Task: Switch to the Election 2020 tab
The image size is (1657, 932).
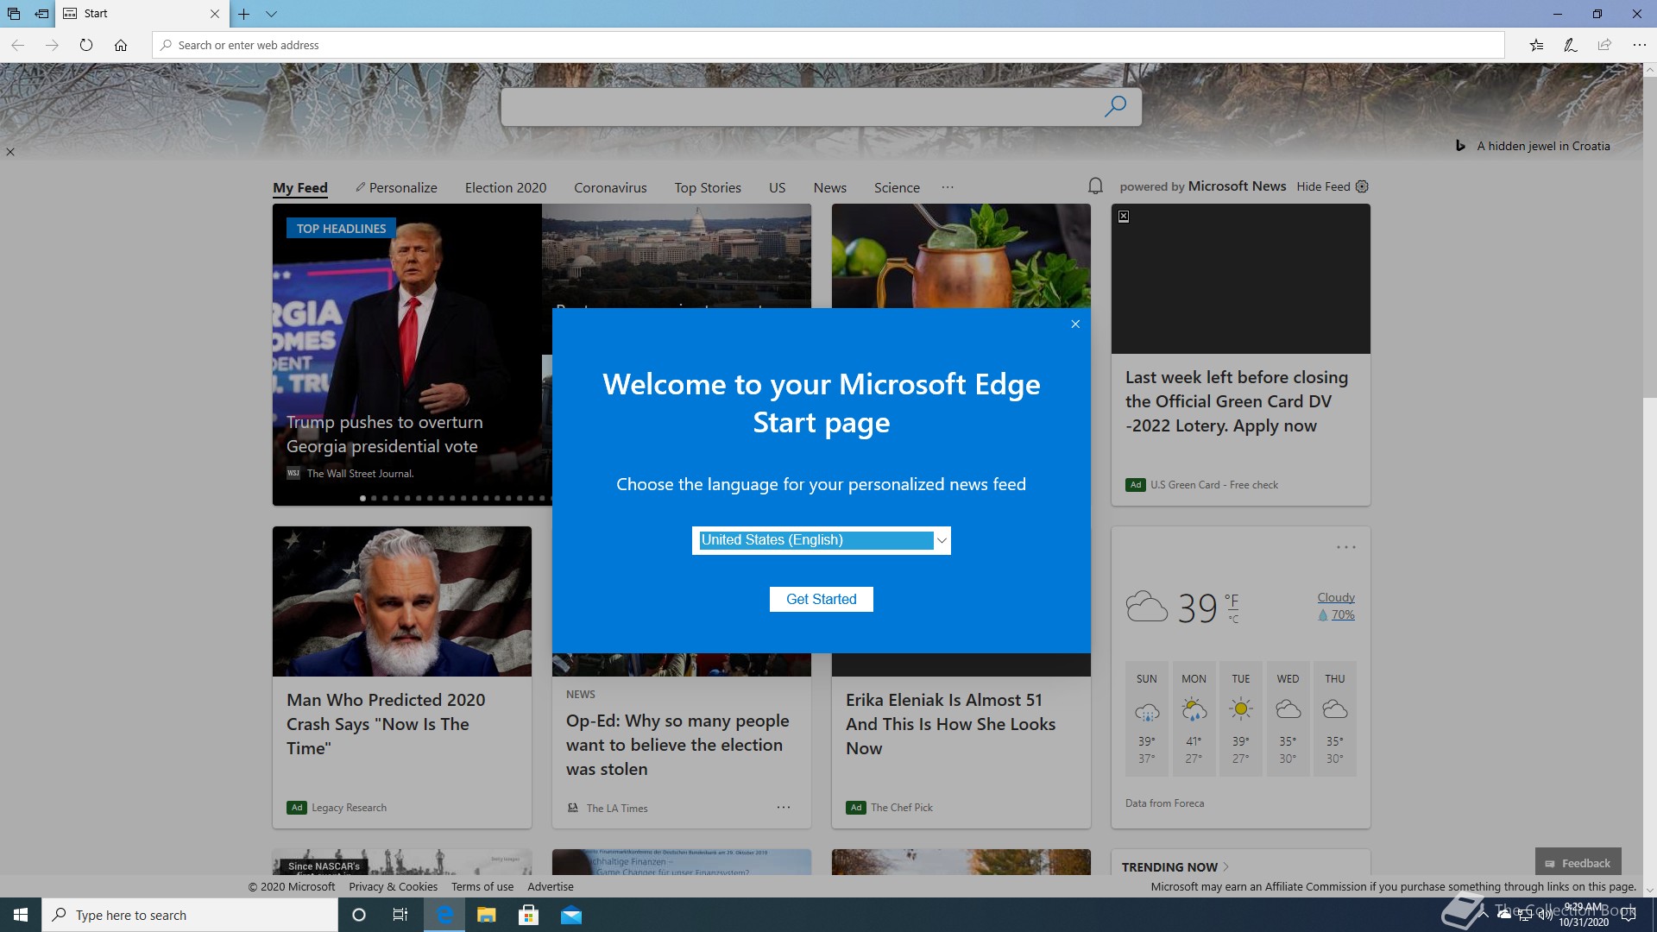Action: 506,187
